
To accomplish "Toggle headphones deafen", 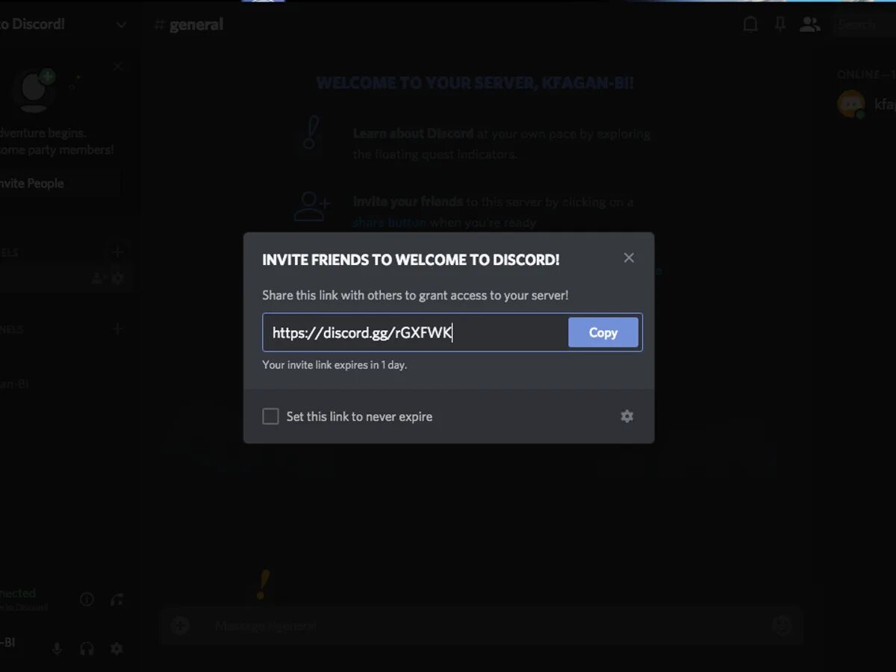I will 87,648.
